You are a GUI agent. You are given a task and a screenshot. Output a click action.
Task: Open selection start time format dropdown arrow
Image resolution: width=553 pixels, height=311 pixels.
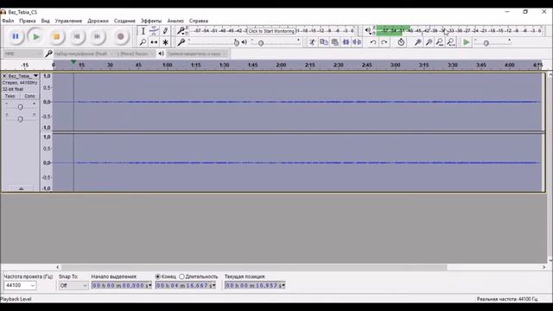pos(149,285)
